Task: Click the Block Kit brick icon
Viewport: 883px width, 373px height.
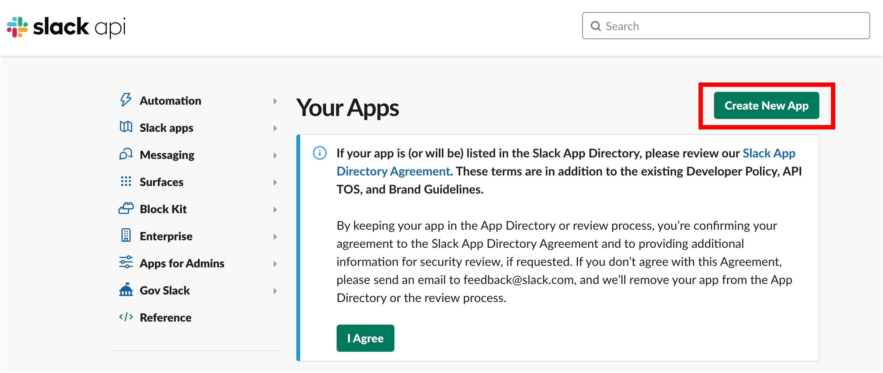Action: (x=126, y=208)
